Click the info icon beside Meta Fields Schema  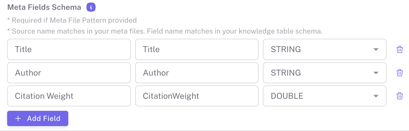pos(91,7)
